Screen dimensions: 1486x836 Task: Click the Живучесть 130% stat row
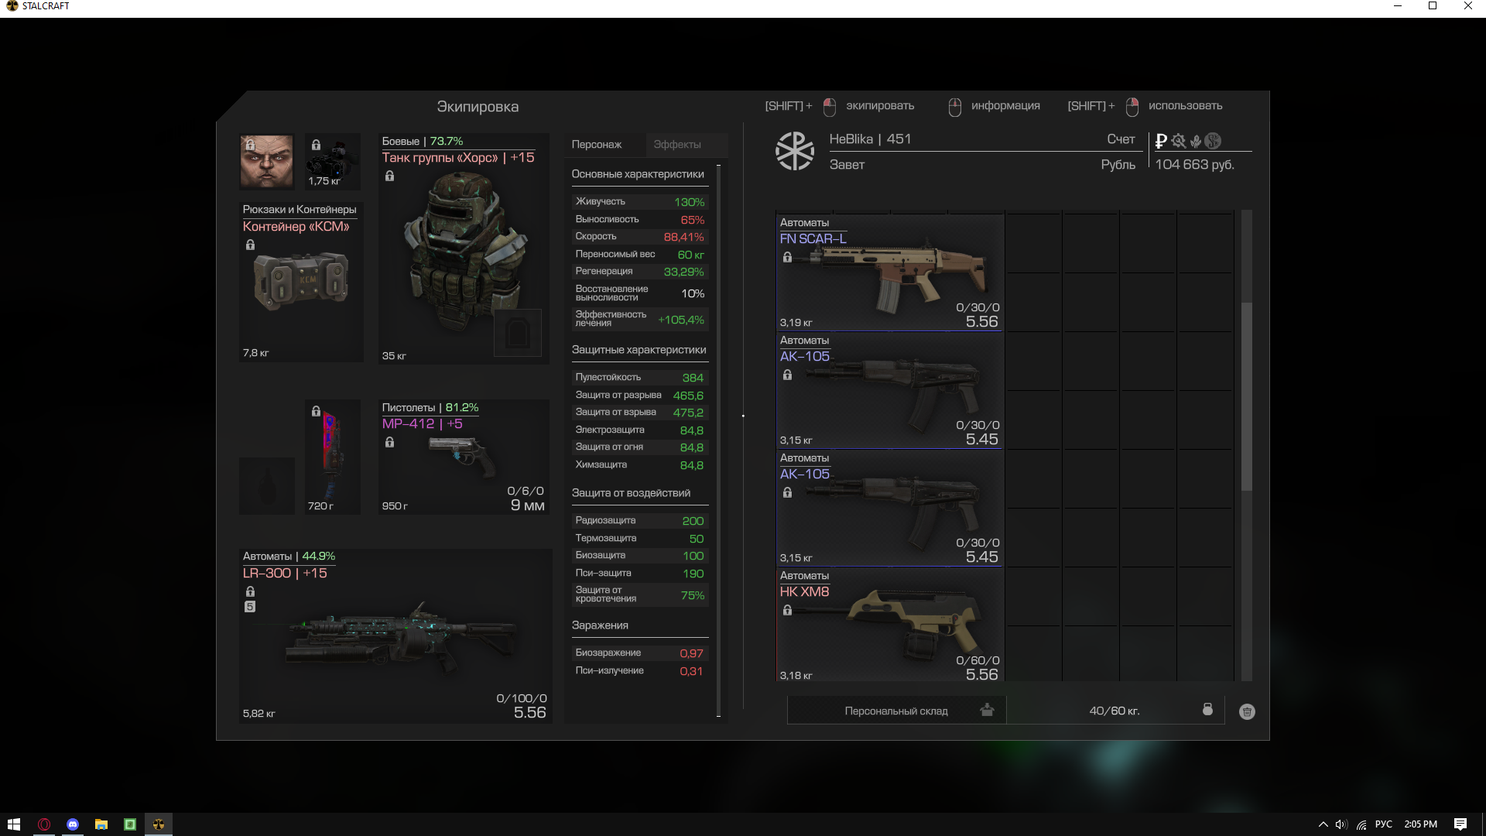point(640,202)
